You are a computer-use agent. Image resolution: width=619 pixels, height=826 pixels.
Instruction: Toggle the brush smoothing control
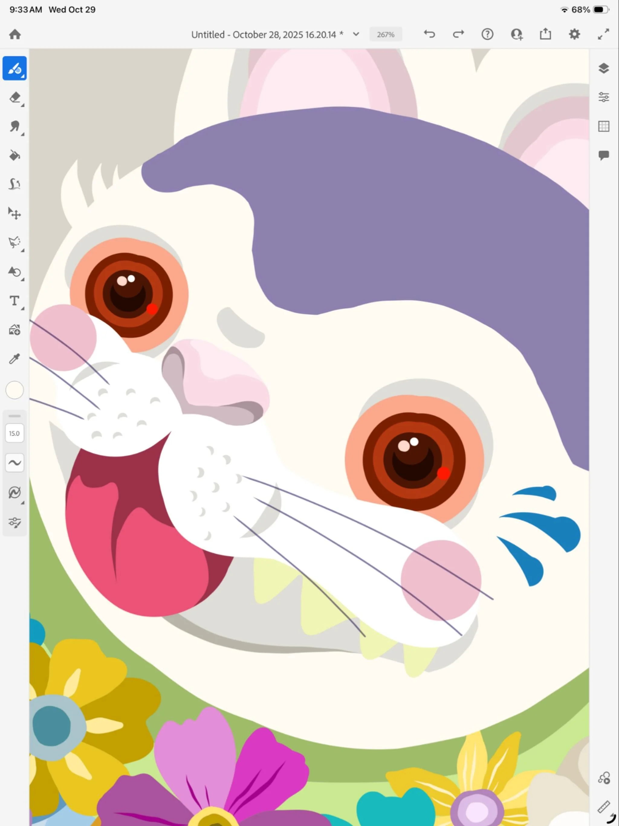[x=15, y=462]
